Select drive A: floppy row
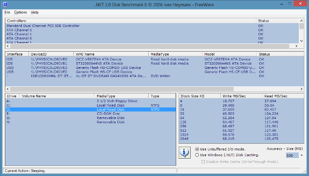Screen dimensions: 309x176 point(91,101)
